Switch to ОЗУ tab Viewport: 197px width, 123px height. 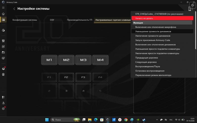click(52, 20)
